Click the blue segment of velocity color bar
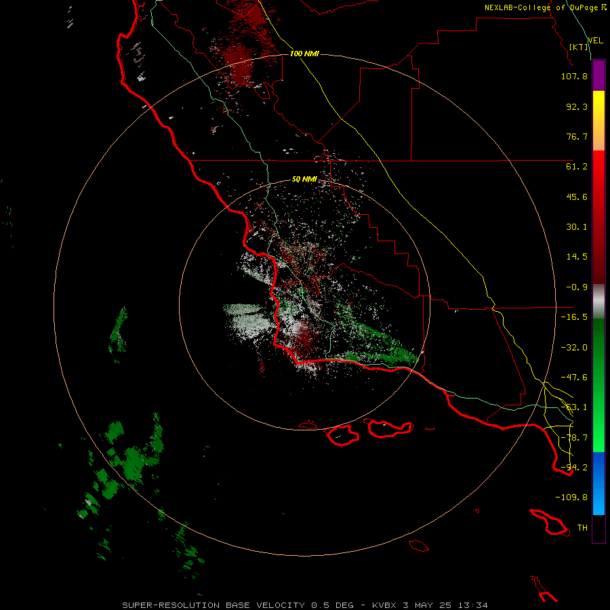This screenshot has height=610, width=610. point(598,483)
